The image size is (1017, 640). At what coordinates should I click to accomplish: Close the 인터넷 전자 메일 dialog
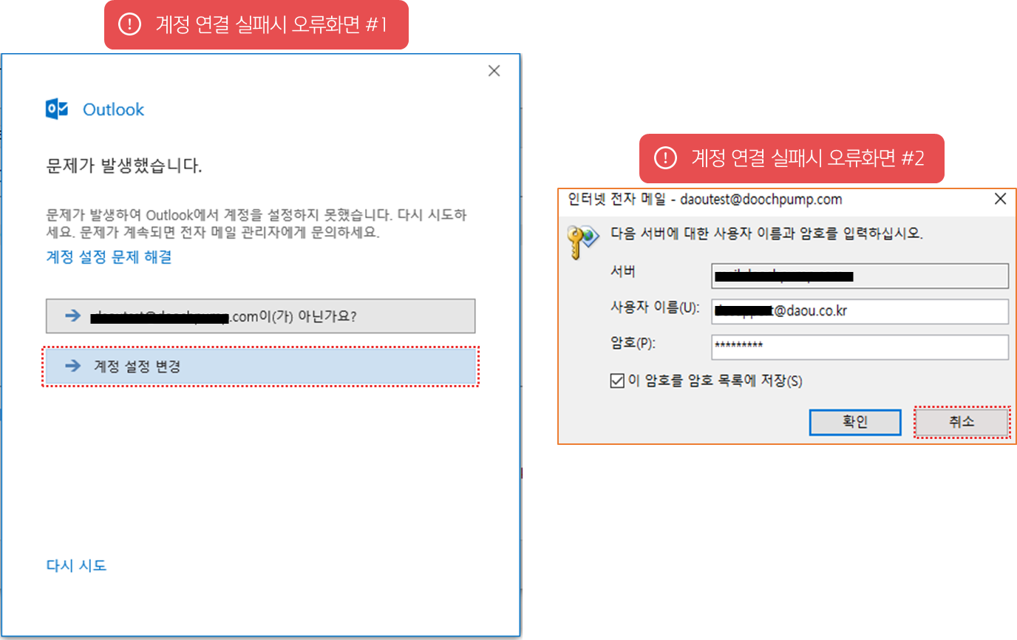(1000, 199)
